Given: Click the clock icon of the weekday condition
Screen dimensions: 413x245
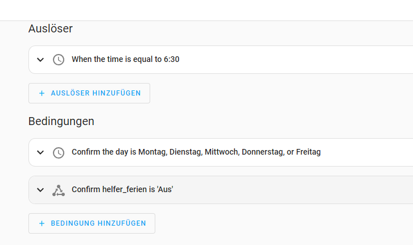Looking at the screenshot, I should tap(59, 153).
